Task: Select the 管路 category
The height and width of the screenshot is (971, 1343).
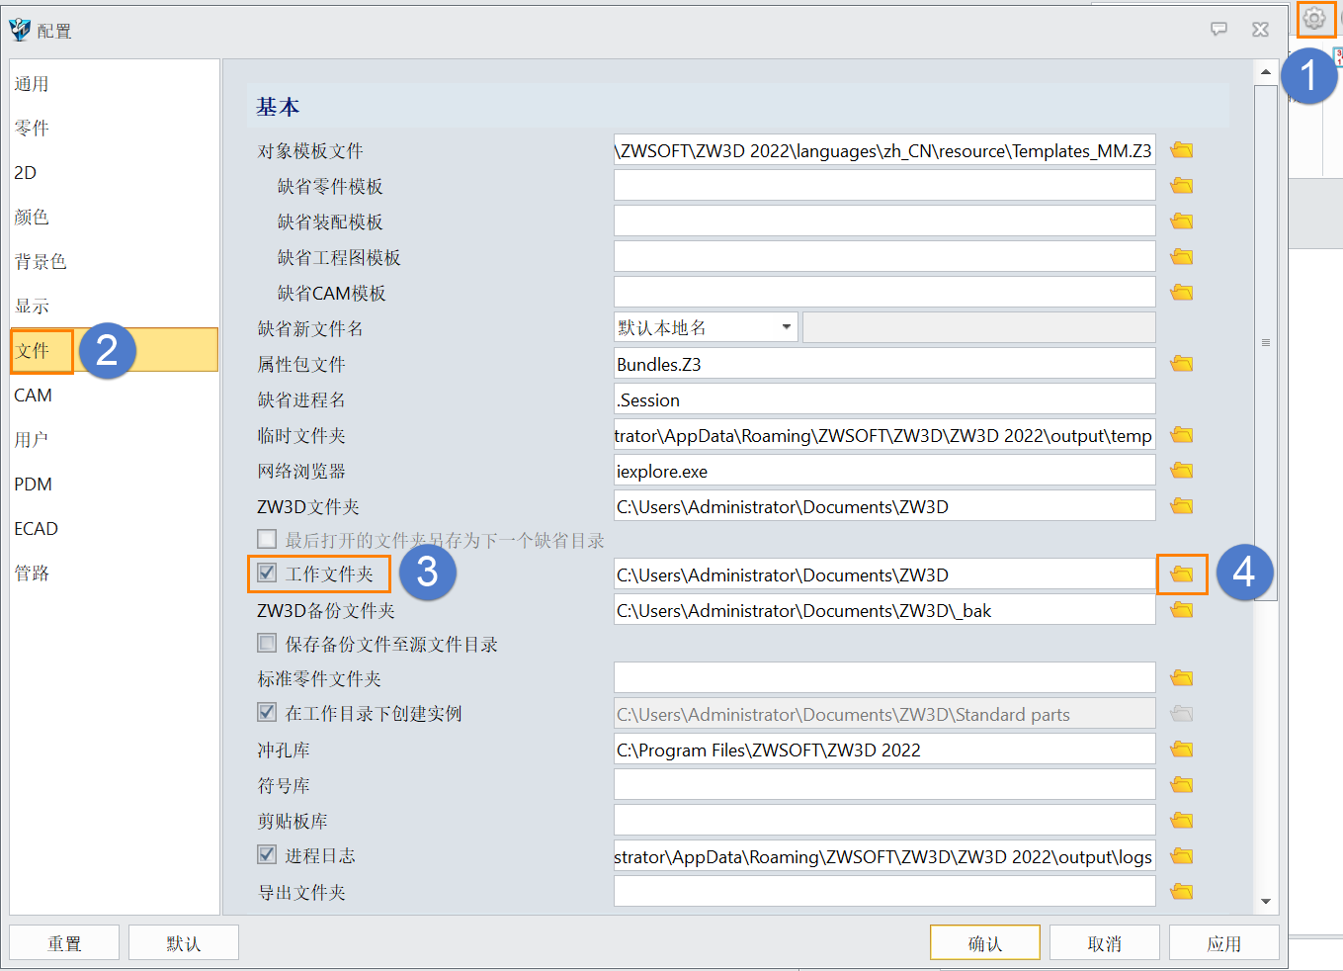Action: tap(115, 574)
